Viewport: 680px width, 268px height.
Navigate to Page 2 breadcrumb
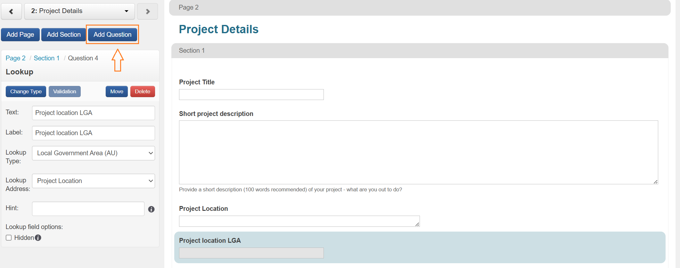point(15,58)
